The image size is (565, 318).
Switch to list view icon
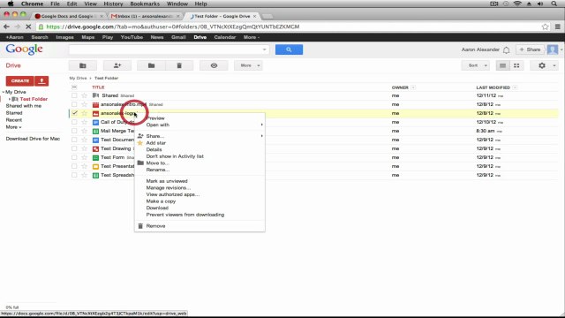(x=502, y=65)
